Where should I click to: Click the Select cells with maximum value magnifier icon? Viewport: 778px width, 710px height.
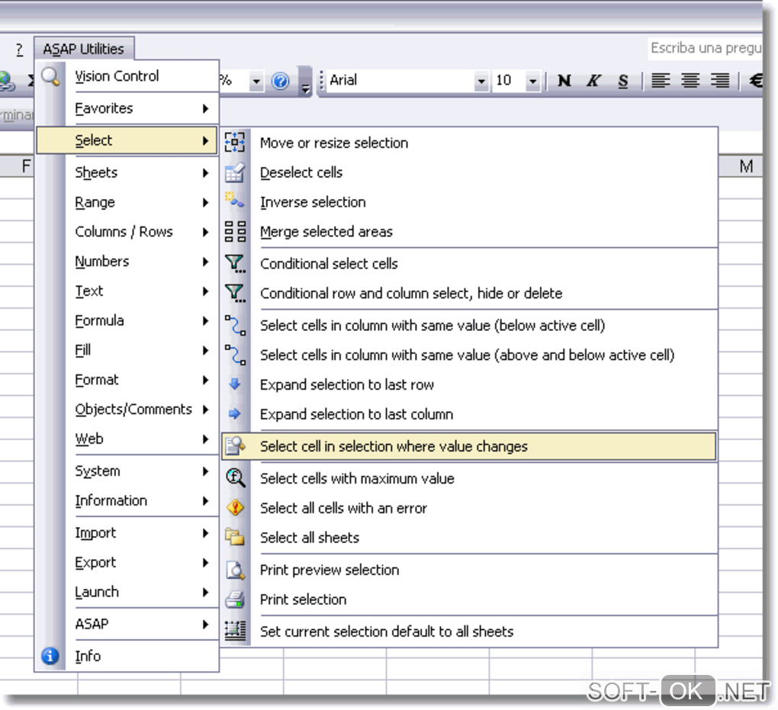pos(235,478)
